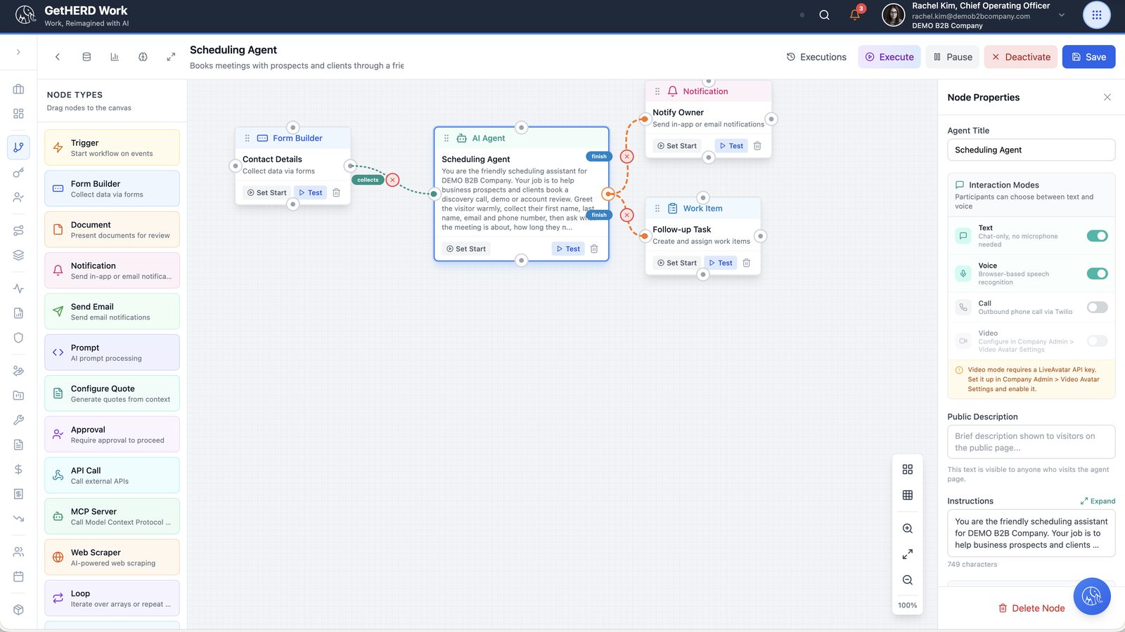
Task: Click the Execute button
Action: coord(889,57)
